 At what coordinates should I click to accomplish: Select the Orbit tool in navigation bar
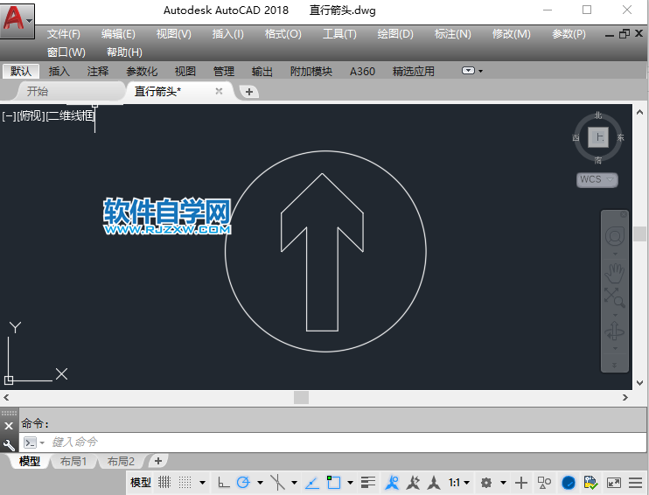[x=615, y=331]
